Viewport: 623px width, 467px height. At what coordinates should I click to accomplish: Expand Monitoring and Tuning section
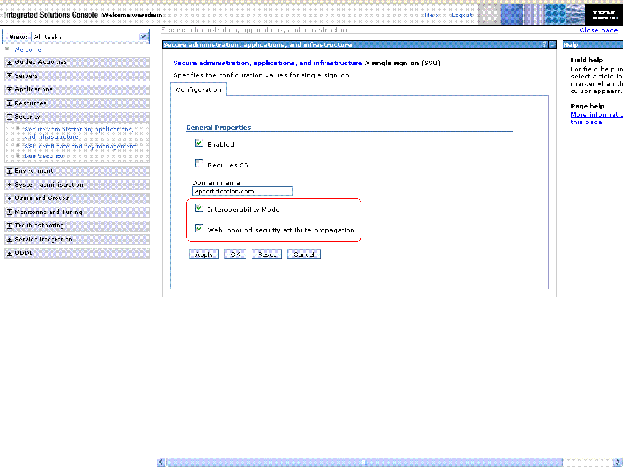point(10,212)
